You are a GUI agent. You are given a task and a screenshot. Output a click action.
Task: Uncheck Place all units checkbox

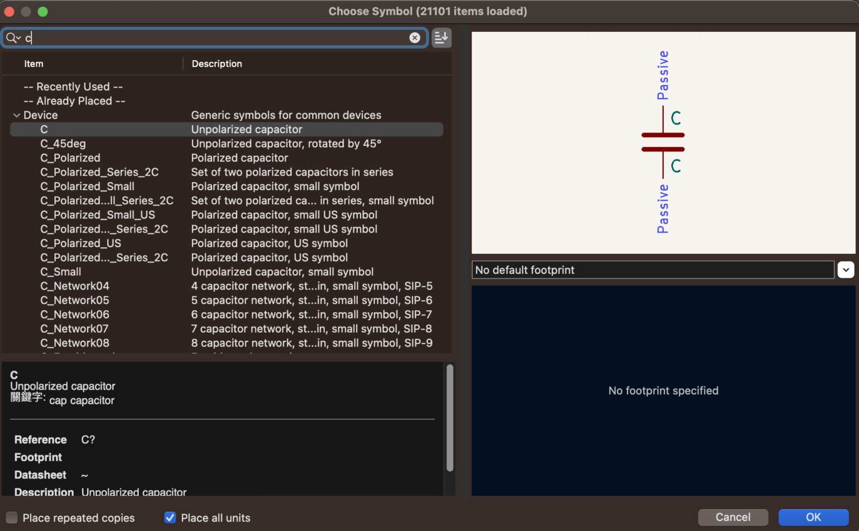170,518
